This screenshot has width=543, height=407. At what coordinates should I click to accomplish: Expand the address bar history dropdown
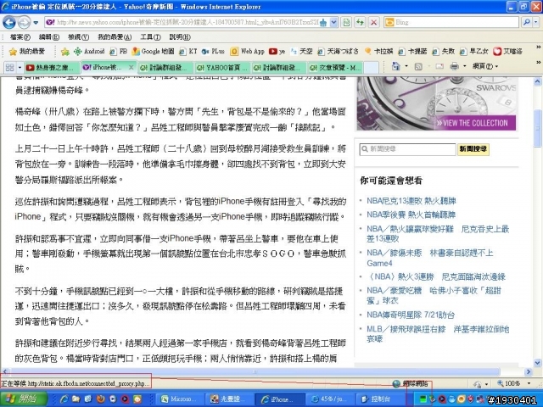[x=333, y=23]
